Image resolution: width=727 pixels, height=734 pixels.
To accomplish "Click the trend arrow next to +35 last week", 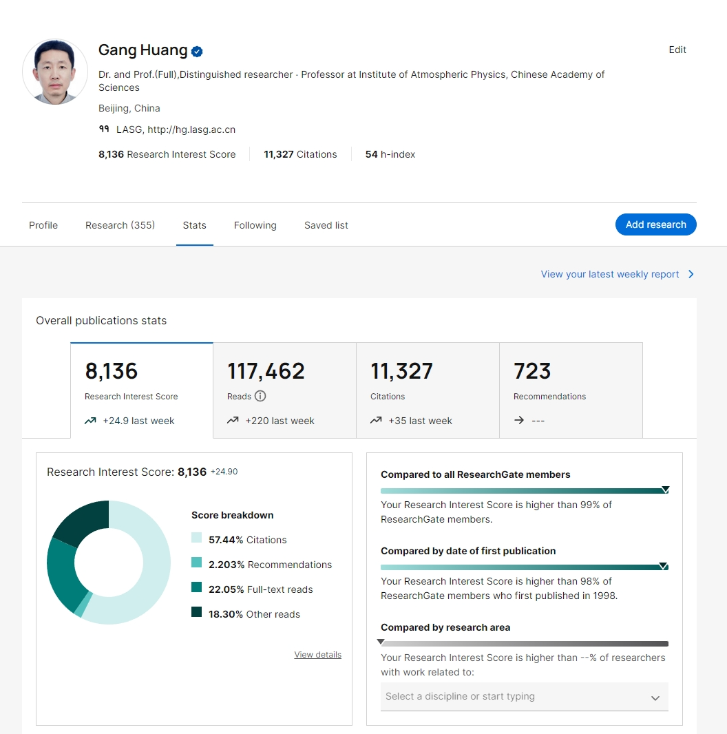I will click(x=376, y=421).
